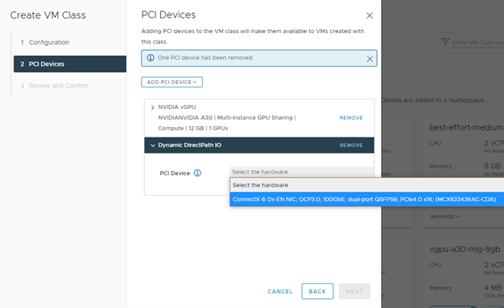Click the Create VM Class heading
The height and width of the screenshot is (308, 504).
click(x=48, y=15)
